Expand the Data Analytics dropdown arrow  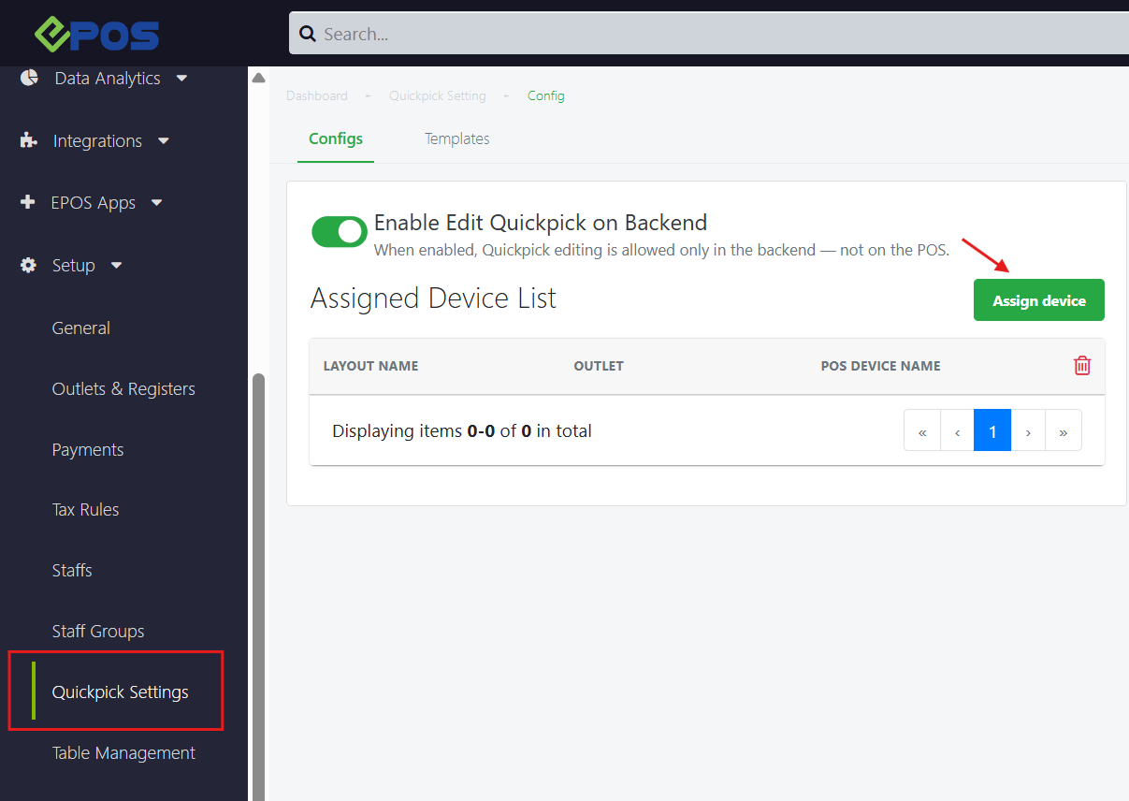pyautogui.click(x=181, y=78)
